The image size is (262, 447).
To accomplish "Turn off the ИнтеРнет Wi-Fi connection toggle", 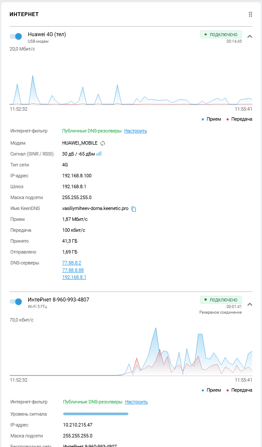I will tap(16, 301).
